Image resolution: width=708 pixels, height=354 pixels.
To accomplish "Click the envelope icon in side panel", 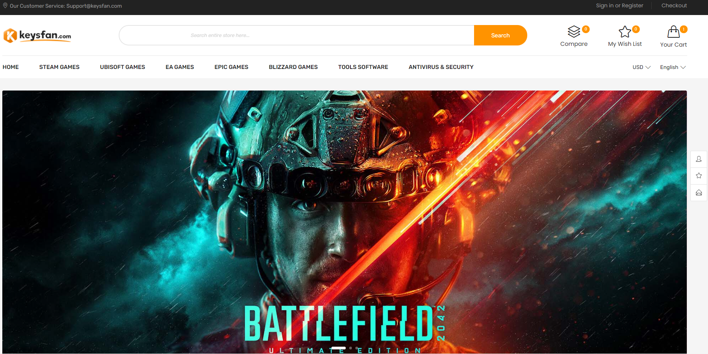I will [699, 193].
